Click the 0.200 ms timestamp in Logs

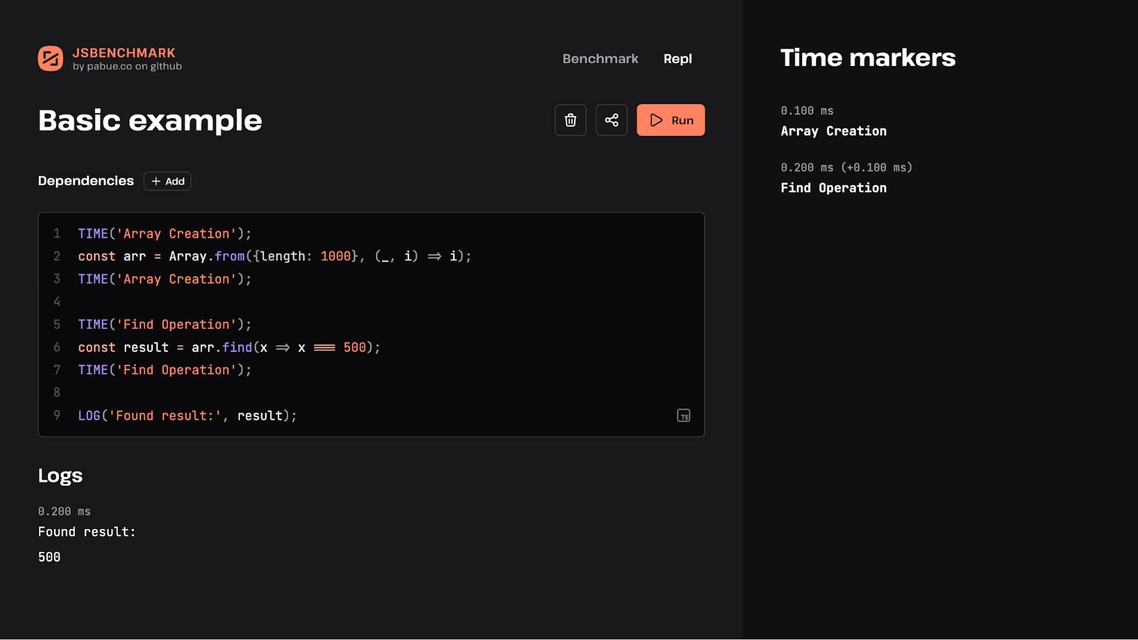[x=64, y=511]
